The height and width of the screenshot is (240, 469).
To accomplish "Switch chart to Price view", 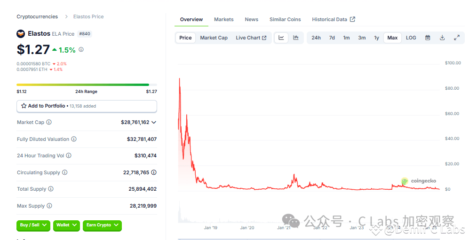I will (x=185, y=38).
